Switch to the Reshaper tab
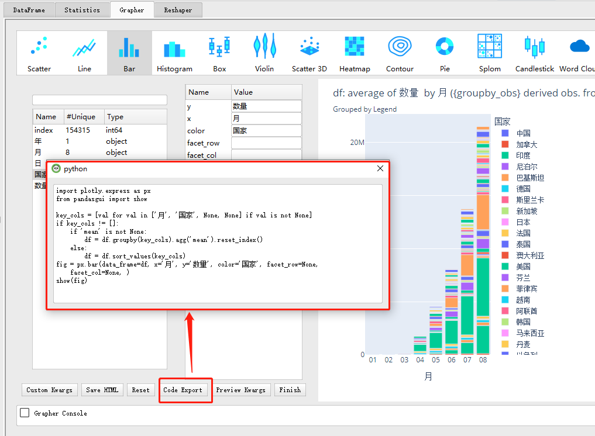The image size is (595, 436). [x=178, y=9]
